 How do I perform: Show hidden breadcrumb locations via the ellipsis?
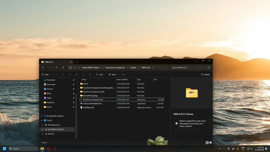click(x=78, y=68)
